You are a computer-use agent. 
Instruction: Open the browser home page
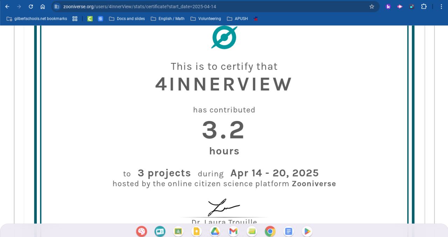point(43,7)
